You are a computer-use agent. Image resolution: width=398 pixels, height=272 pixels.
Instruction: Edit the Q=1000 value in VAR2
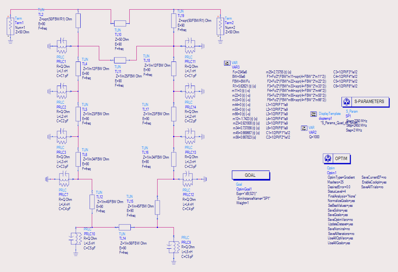[314, 137]
